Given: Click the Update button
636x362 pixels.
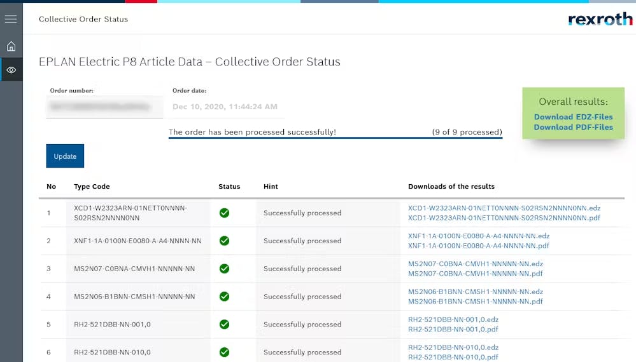Looking at the screenshot, I should point(65,156).
